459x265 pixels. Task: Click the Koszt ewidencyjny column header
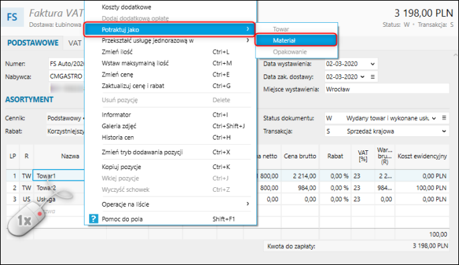(x=422, y=156)
